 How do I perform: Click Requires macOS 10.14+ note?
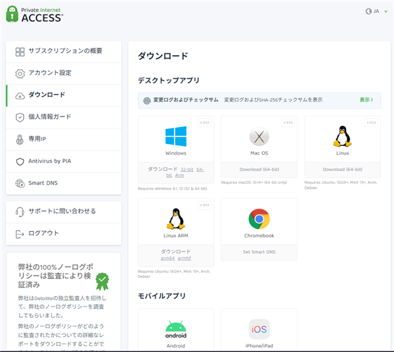click(x=254, y=182)
